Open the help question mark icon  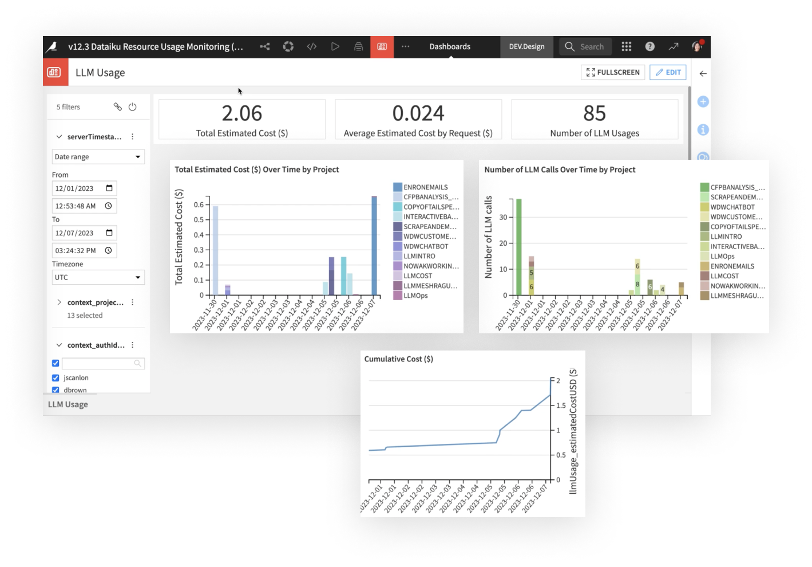650,46
